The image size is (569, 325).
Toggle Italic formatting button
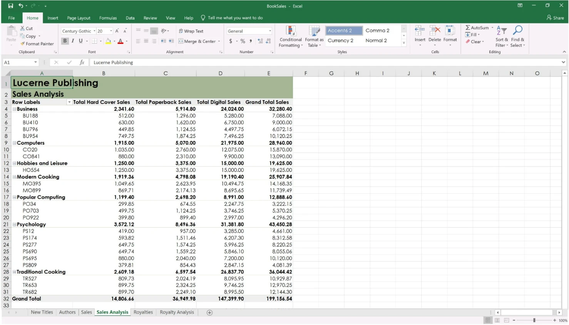point(73,41)
